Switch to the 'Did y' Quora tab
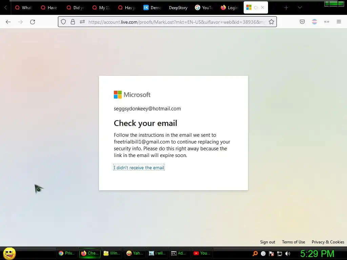Screen dimensions: 347x260 75,8
